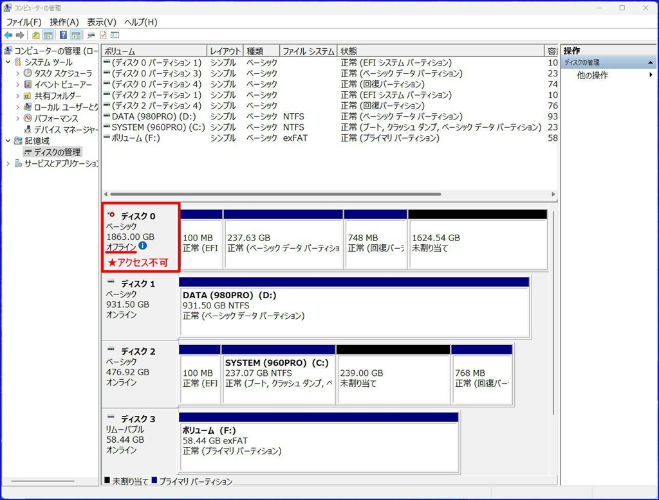
Task: Collapse the システム ツール tree node
Action: [8, 62]
